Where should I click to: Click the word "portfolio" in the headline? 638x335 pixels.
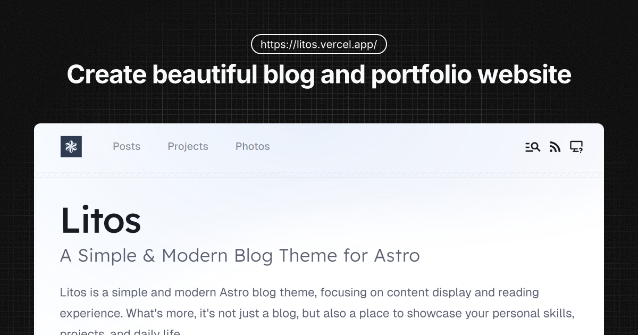421,74
